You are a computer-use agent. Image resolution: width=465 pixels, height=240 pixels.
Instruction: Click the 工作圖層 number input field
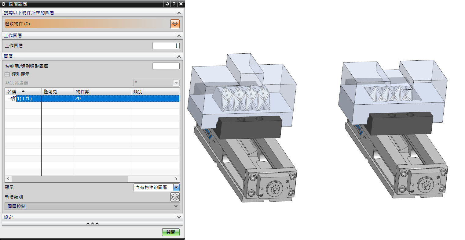(x=166, y=46)
